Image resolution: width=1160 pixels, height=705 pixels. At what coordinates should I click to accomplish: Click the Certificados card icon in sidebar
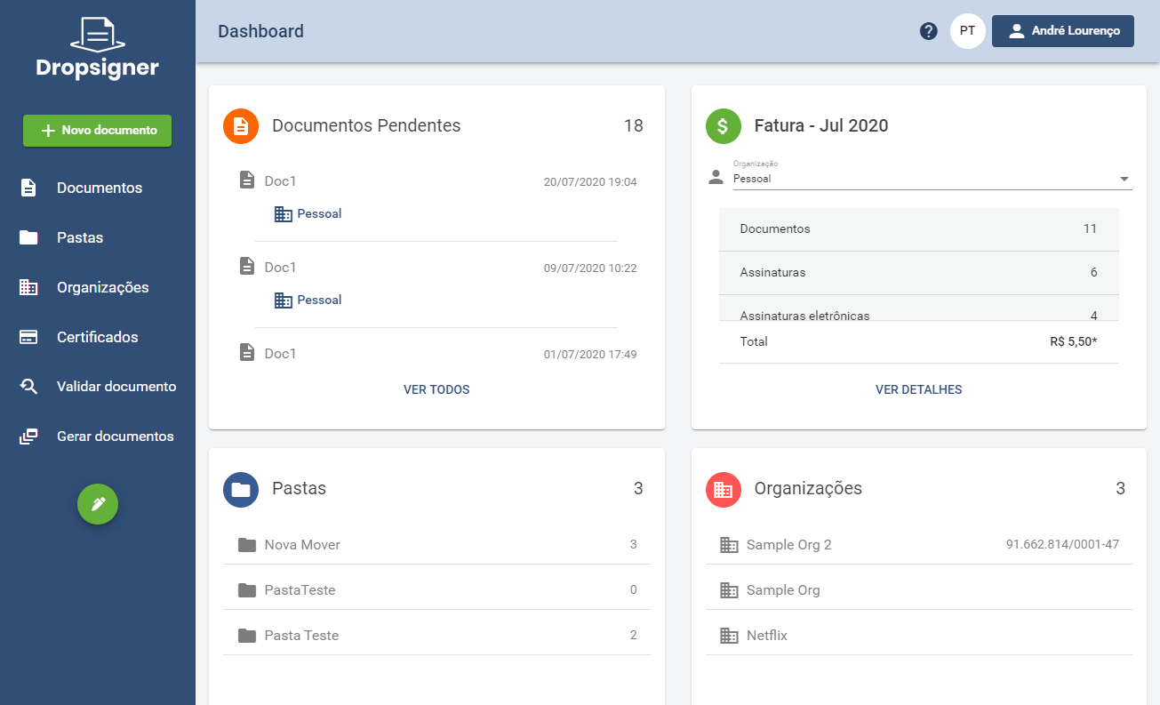[28, 337]
